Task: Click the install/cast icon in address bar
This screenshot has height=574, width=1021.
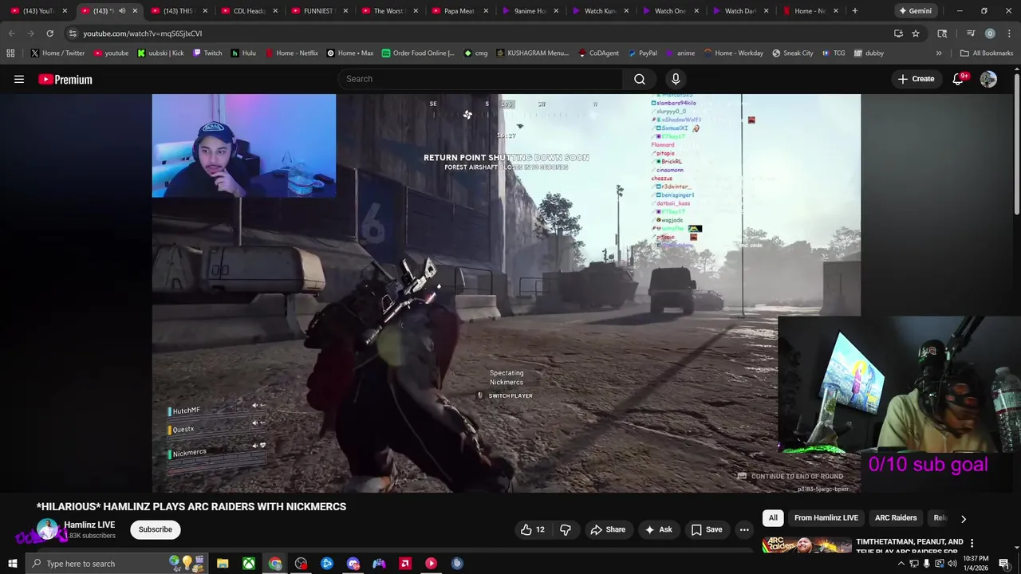Action: 898,33
